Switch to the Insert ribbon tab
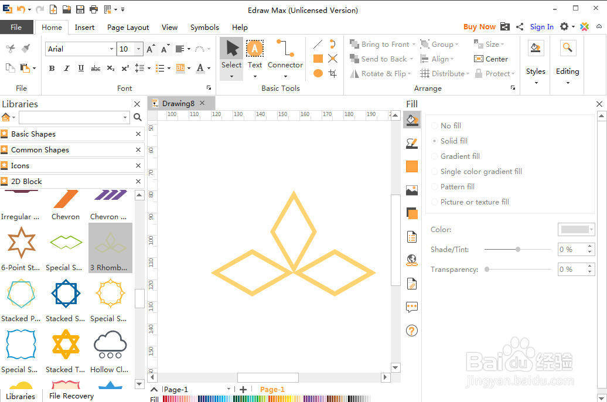This screenshot has height=402, width=607. pyautogui.click(x=84, y=27)
